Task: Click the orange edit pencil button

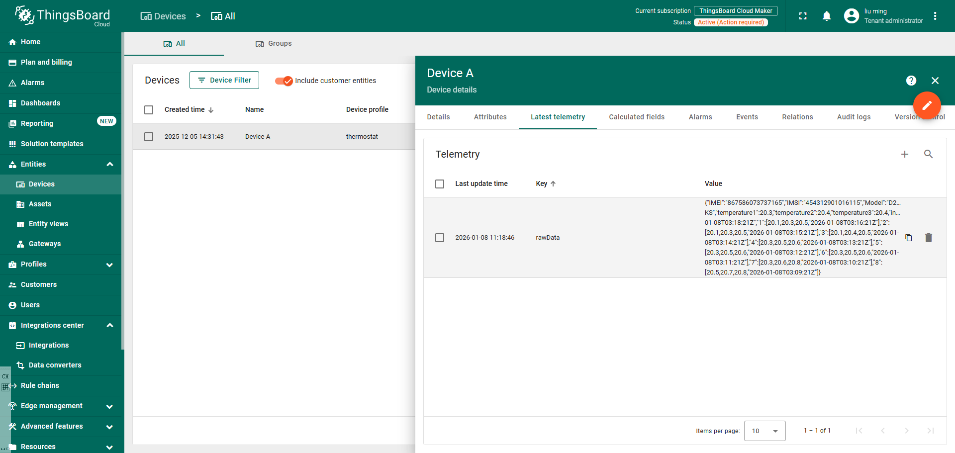Action: (927, 105)
